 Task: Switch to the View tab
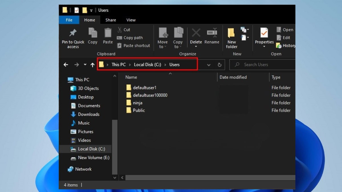pyautogui.click(x=131, y=20)
